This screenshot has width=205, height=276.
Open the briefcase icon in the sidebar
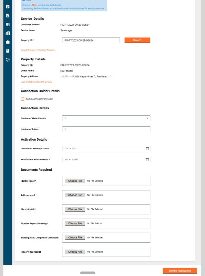click(8, 42)
